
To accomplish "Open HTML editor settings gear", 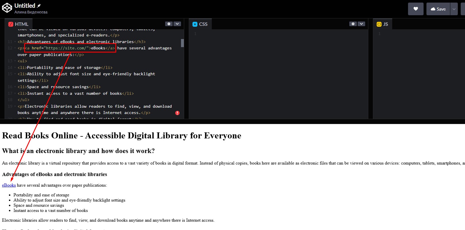I will click(169, 24).
